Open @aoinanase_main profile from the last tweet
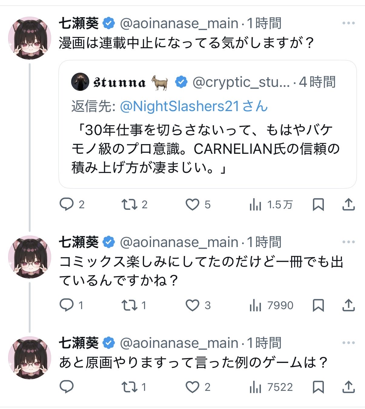This screenshot has height=409, width=365. click(179, 343)
